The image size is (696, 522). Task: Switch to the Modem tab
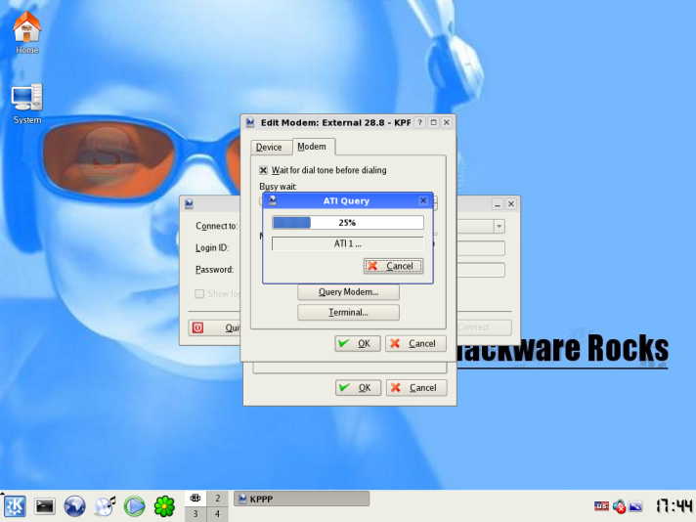(313, 147)
